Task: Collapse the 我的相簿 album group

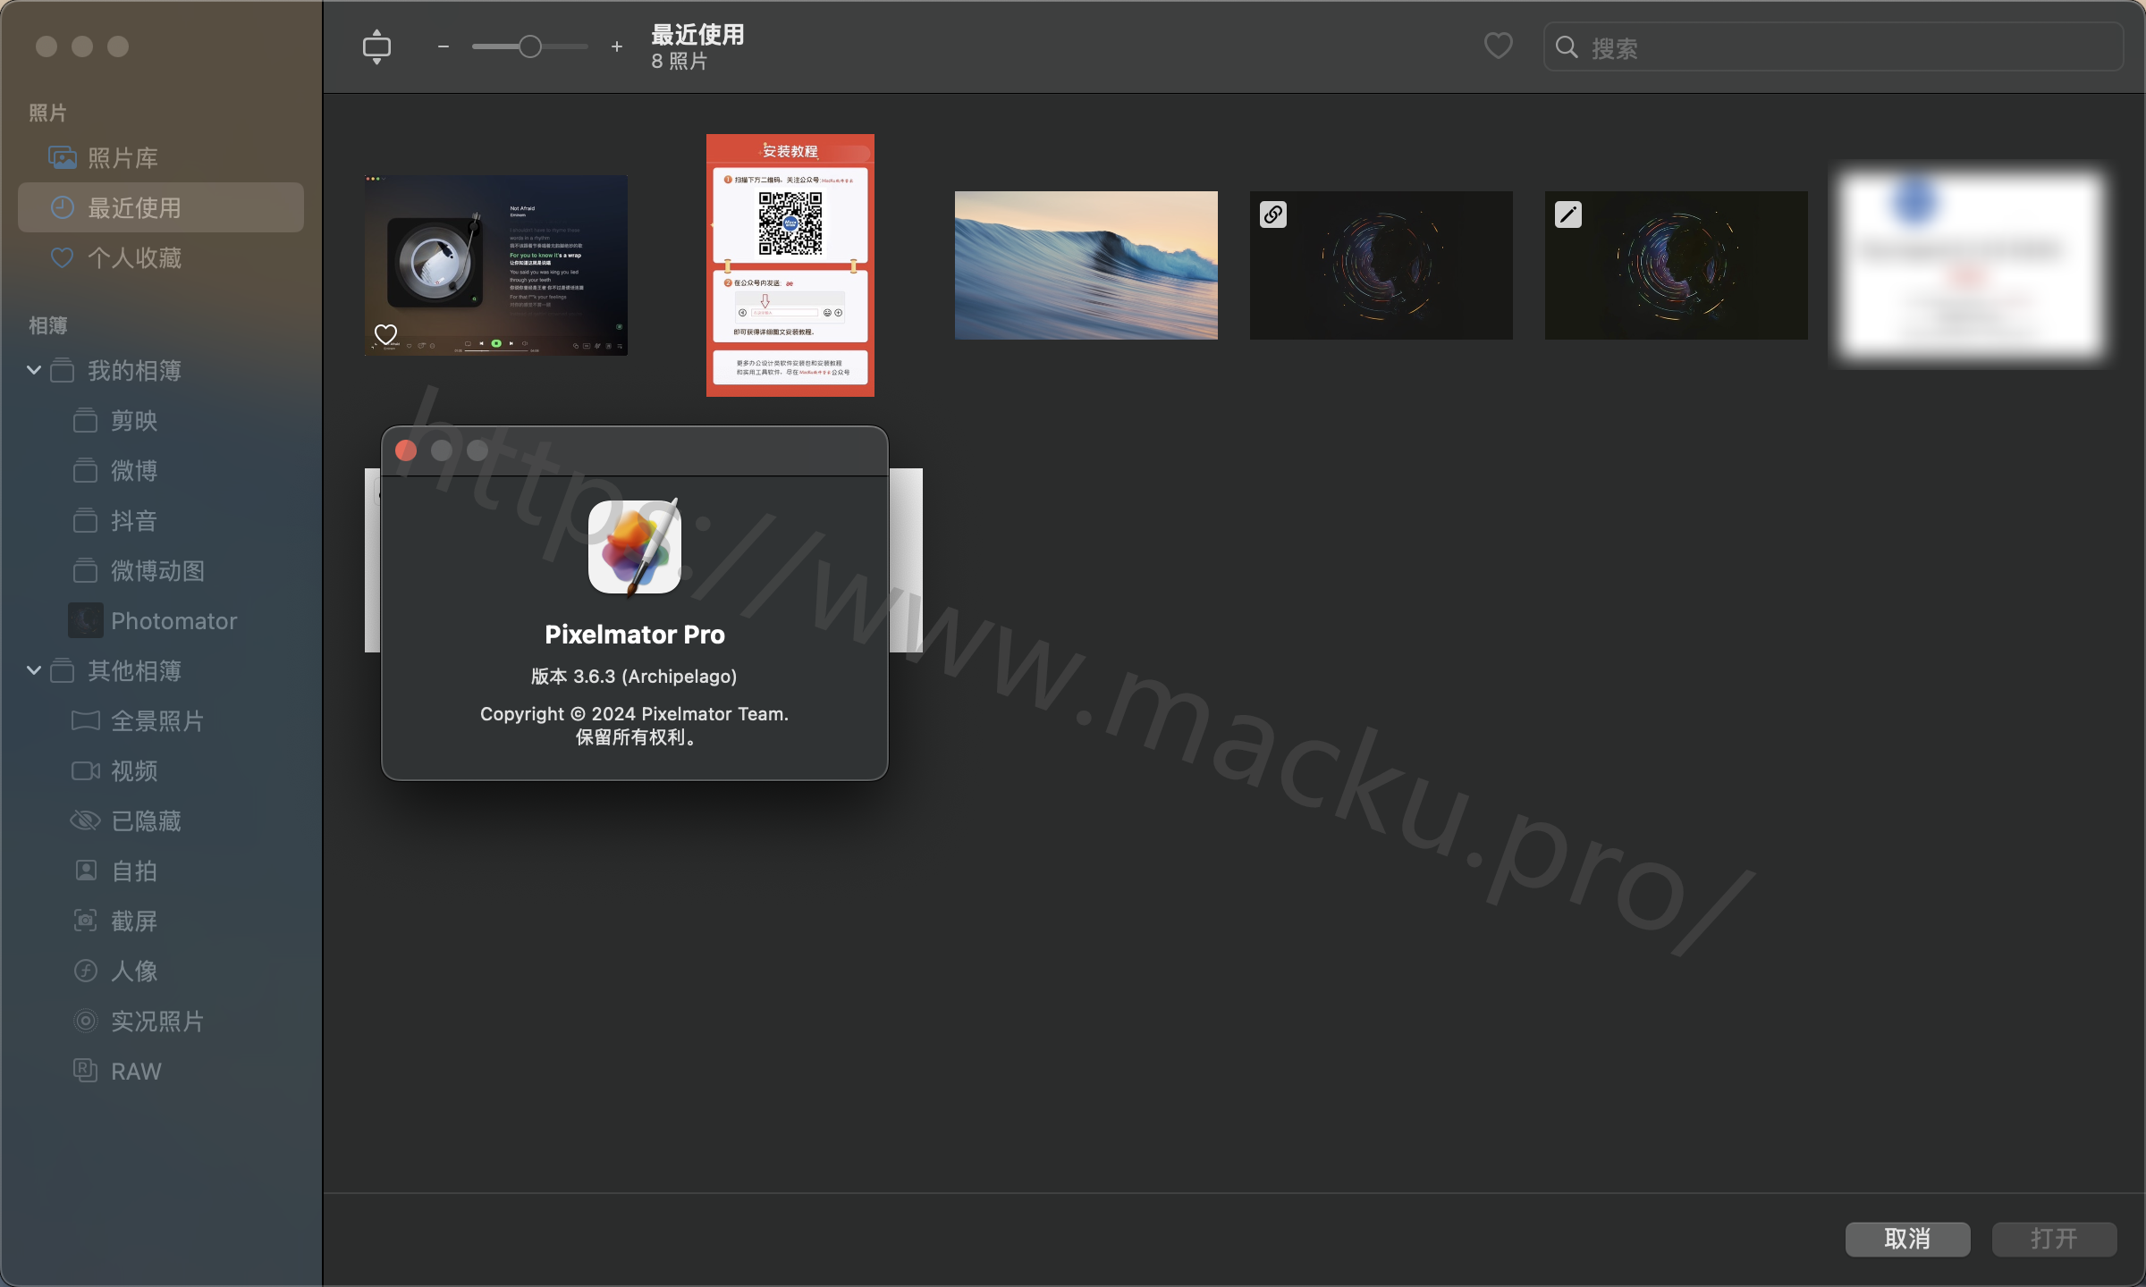Action: tap(34, 370)
